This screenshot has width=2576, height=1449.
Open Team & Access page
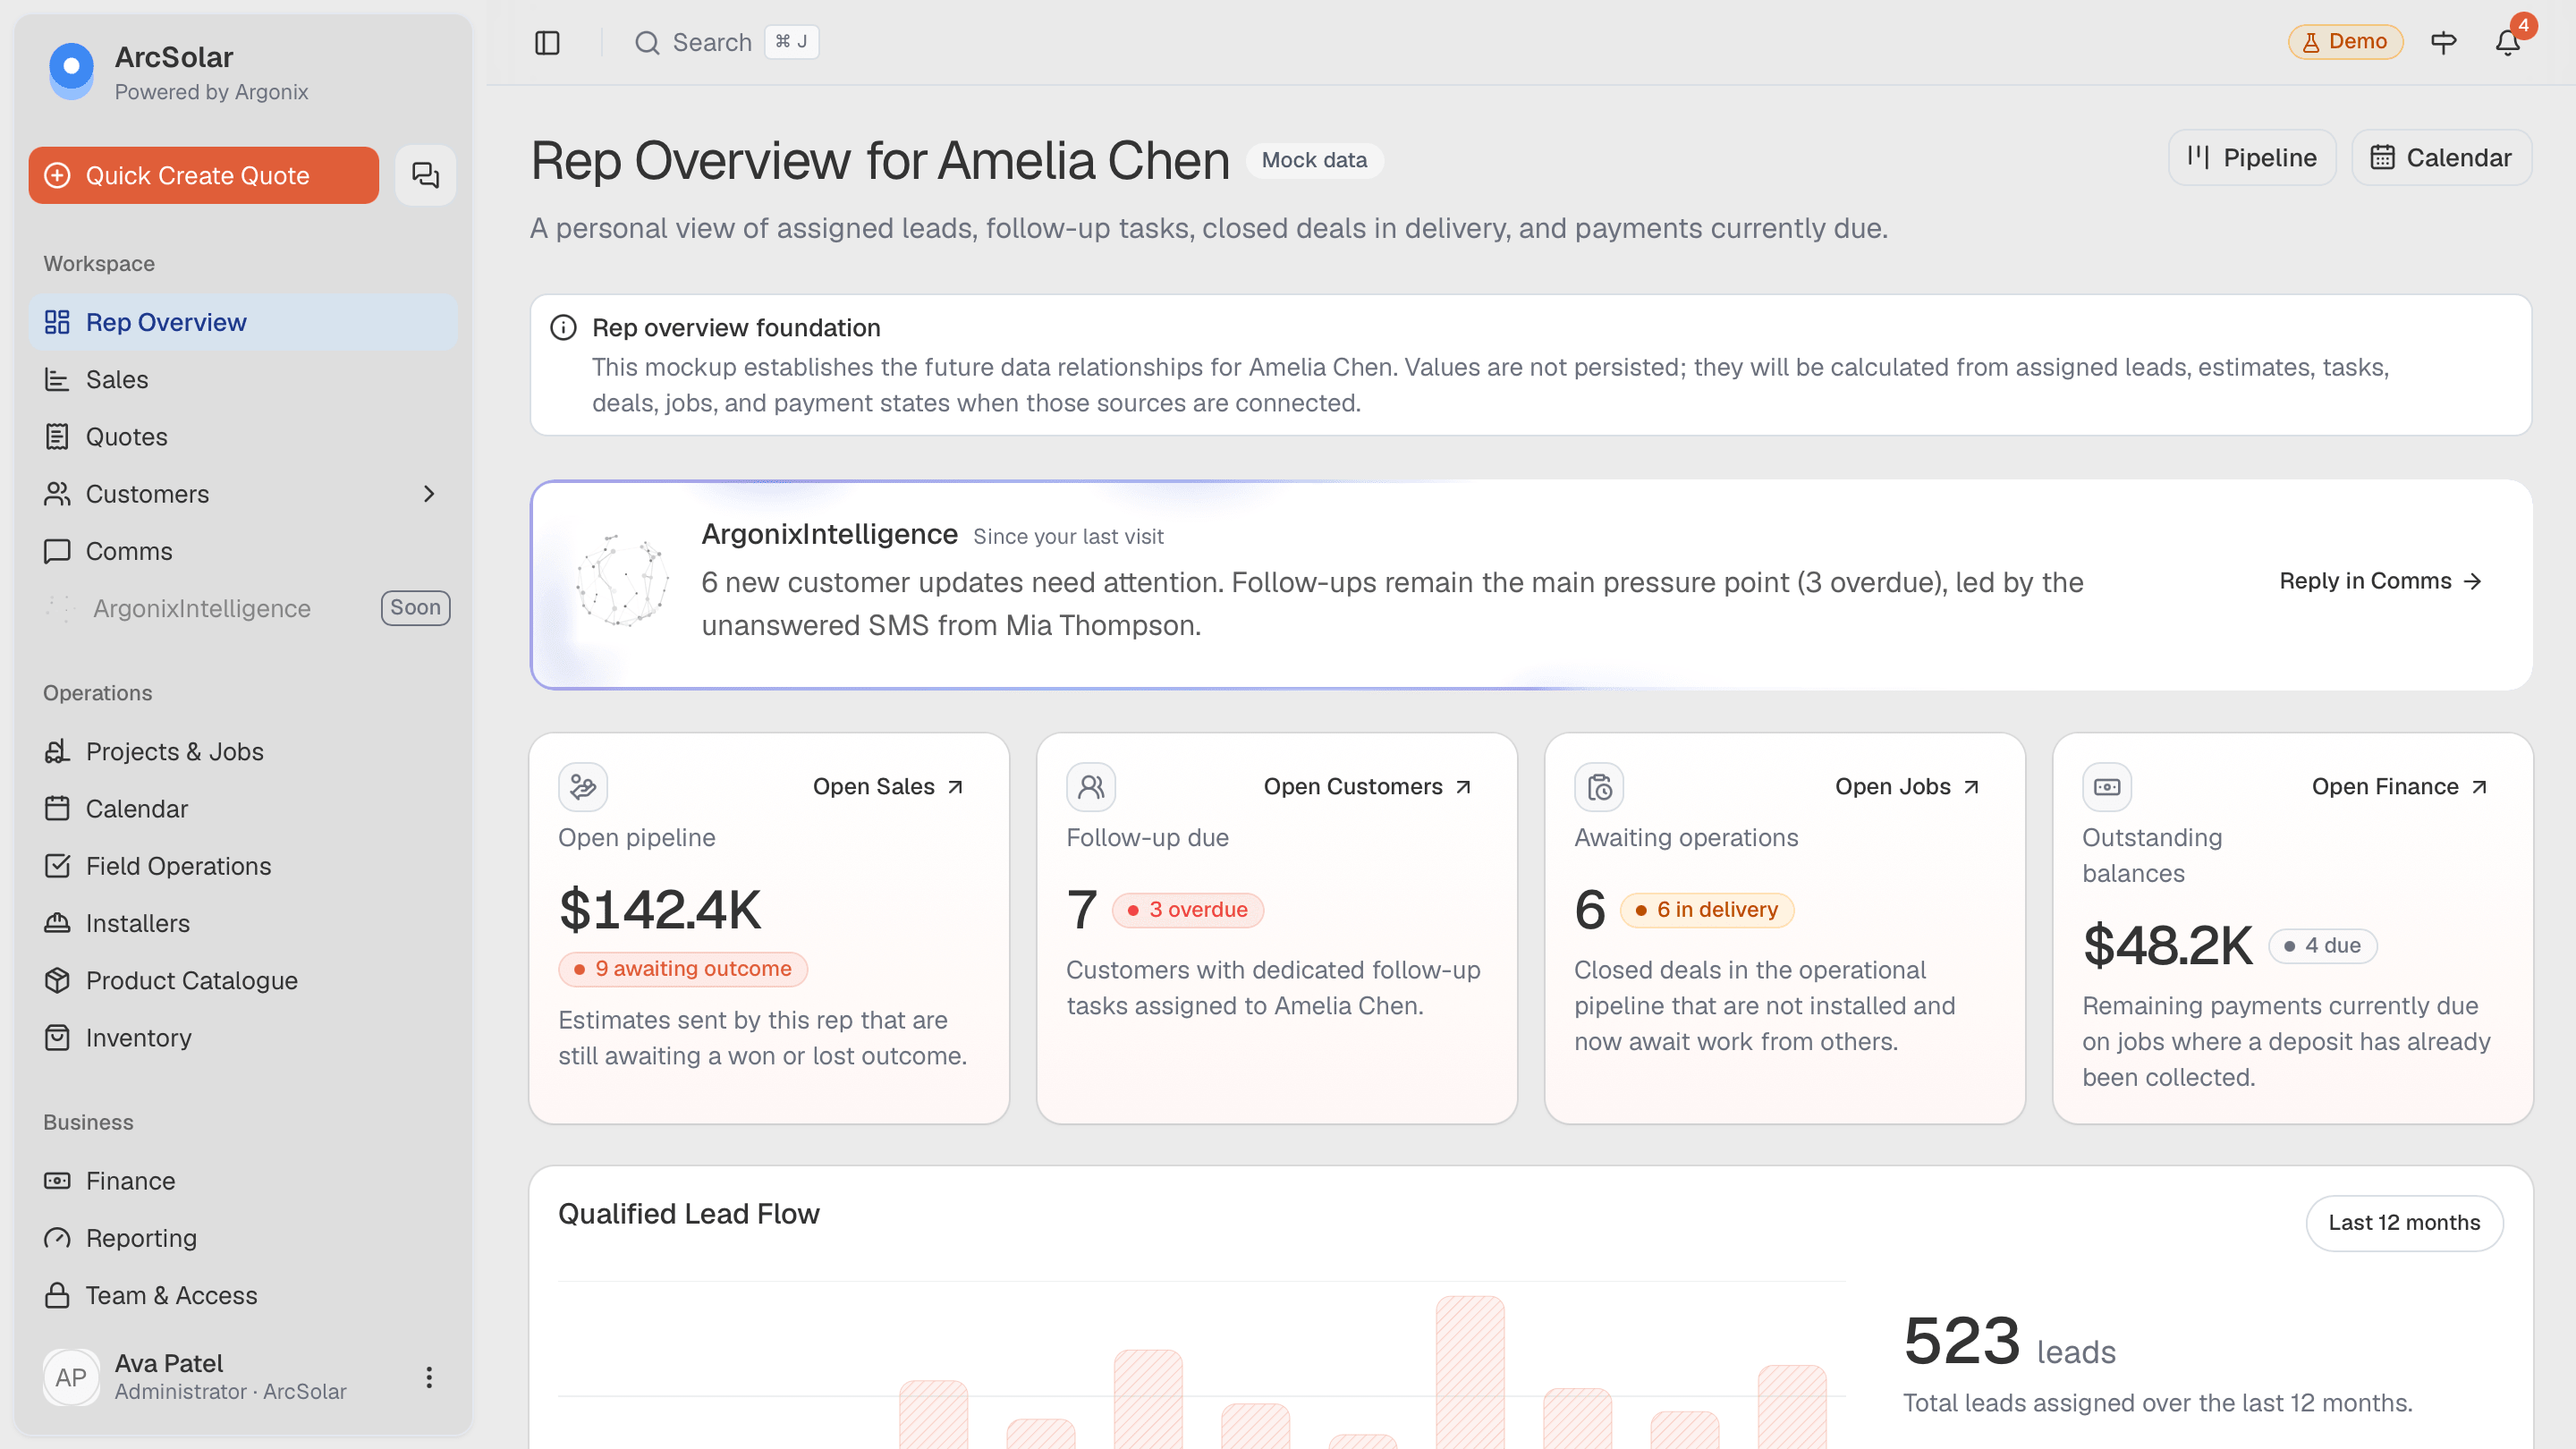tap(243, 1295)
